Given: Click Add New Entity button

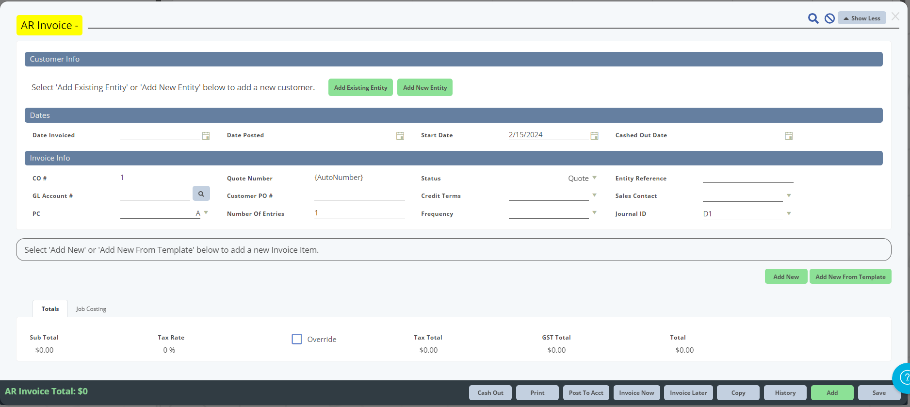Looking at the screenshot, I should (x=425, y=88).
